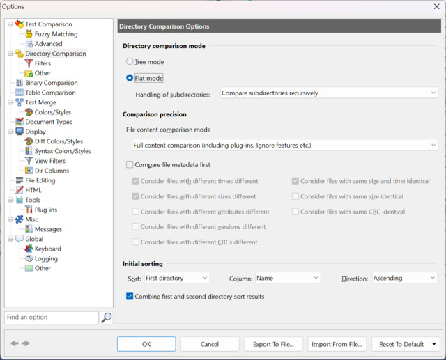Click the magnifier search icon
The height and width of the screenshot is (360, 446).
click(107, 318)
